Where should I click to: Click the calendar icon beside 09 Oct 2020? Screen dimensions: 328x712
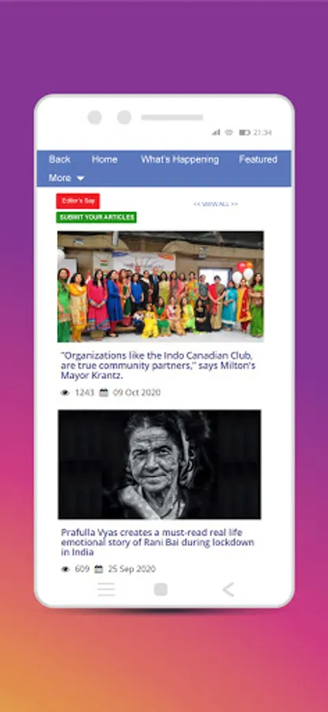pos(104,392)
